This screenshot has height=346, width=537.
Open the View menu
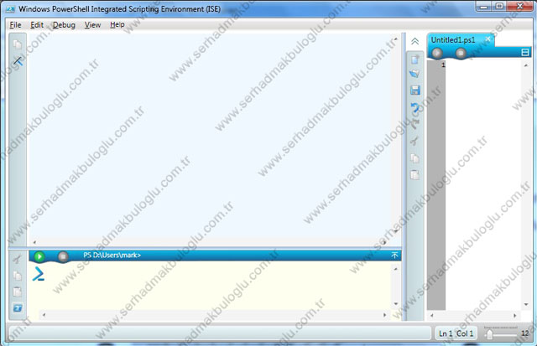[92, 25]
